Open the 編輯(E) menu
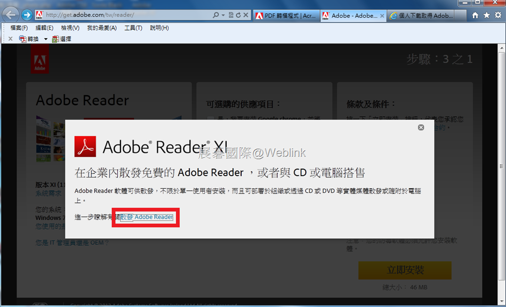 [x=44, y=28]
